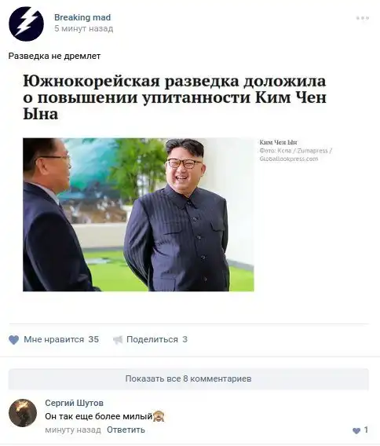
Task: Click the share count 3
Action: pyautogui.click(x=185, y=339)
